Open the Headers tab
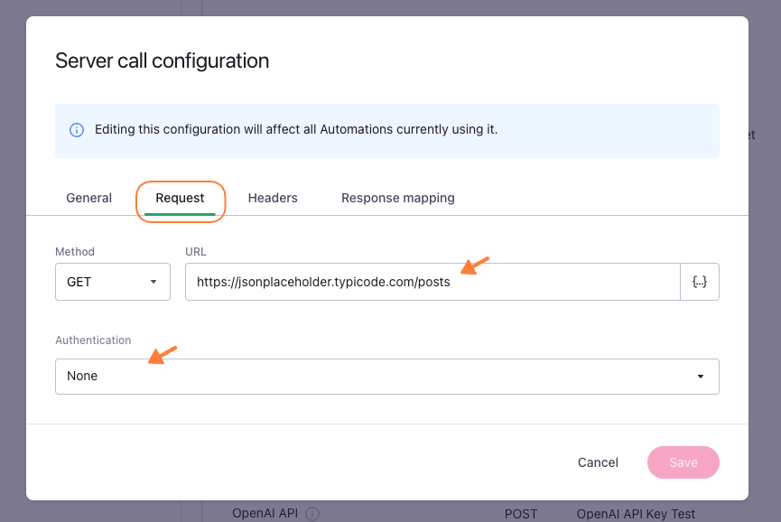Viewport: 781px width, 522px height. tap(273, 198)
